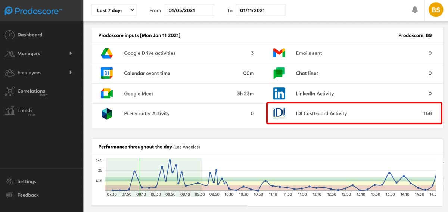This screenshot has width=448, height=212.
Task: Open the BS user avatar menu
Action: click(436, 10)
